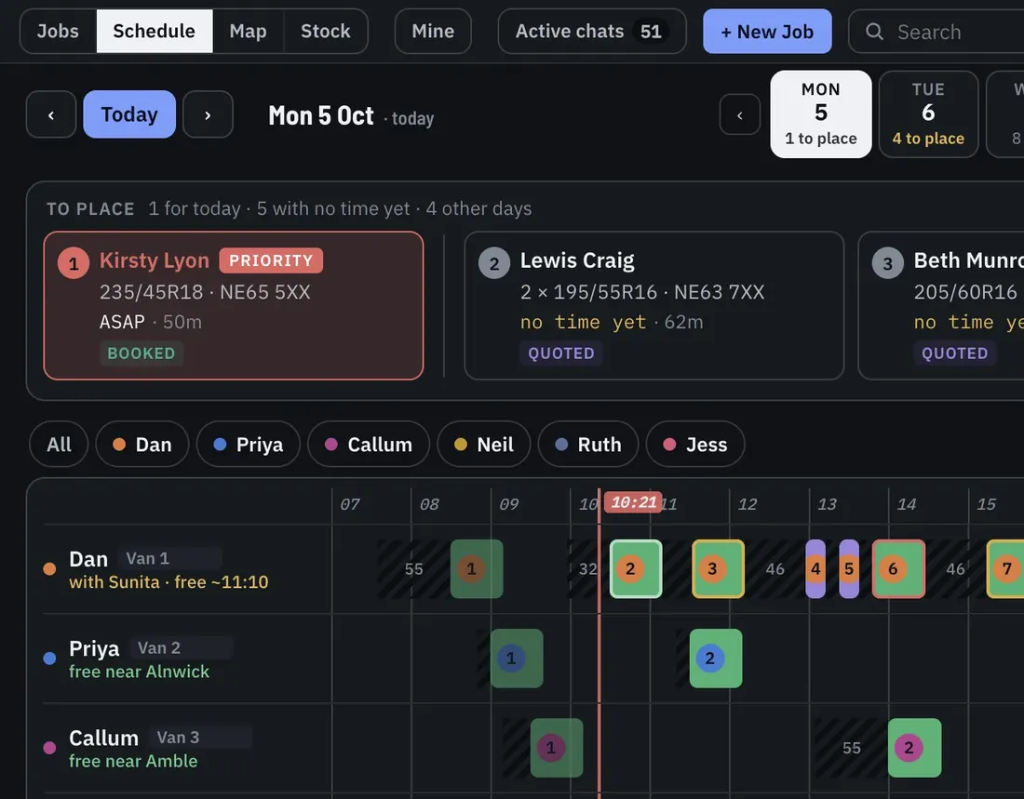The image size is (1024, 799).
Task: Filter schedule by Neil
Action: 484,445
